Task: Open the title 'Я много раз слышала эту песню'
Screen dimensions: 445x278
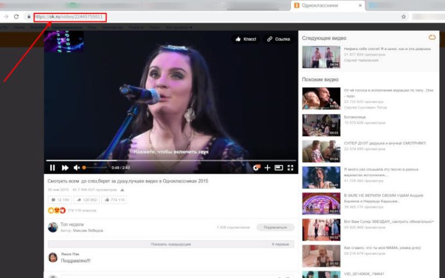Action: [x=381, y=172]
